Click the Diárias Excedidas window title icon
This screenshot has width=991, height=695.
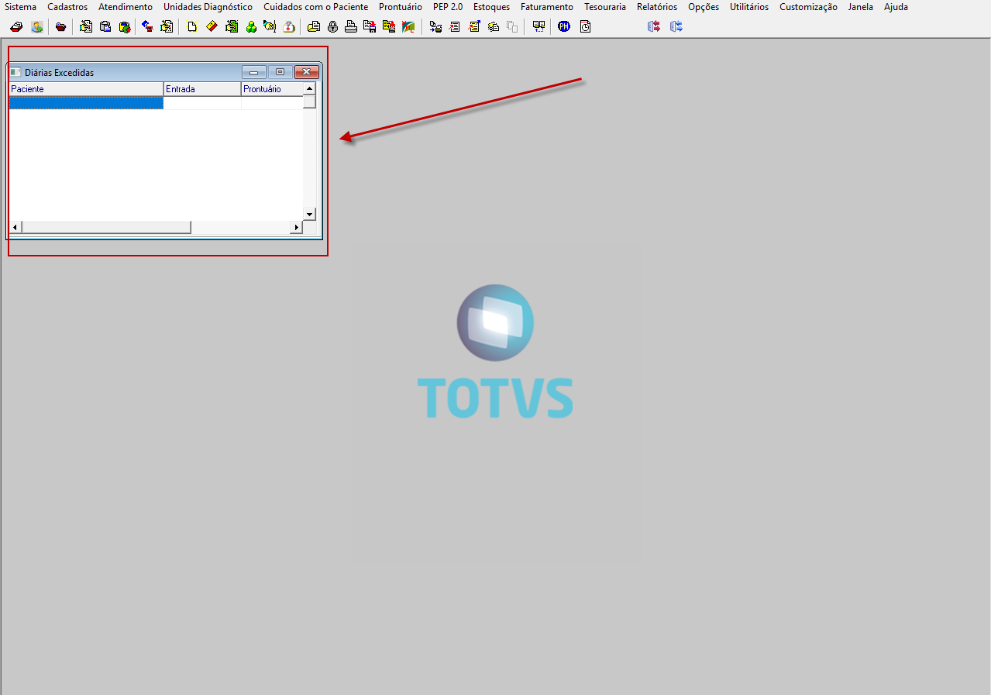15,72
